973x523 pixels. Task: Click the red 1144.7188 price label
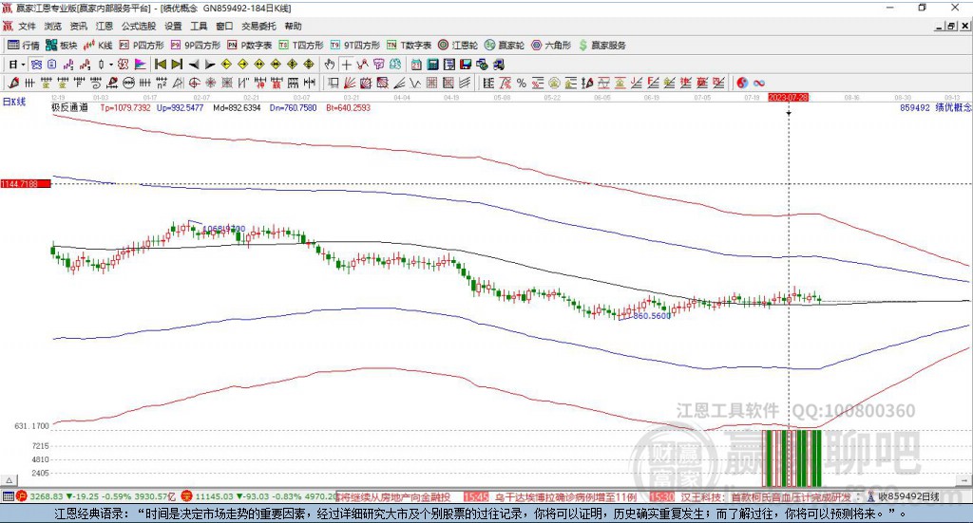click(26, 184)
